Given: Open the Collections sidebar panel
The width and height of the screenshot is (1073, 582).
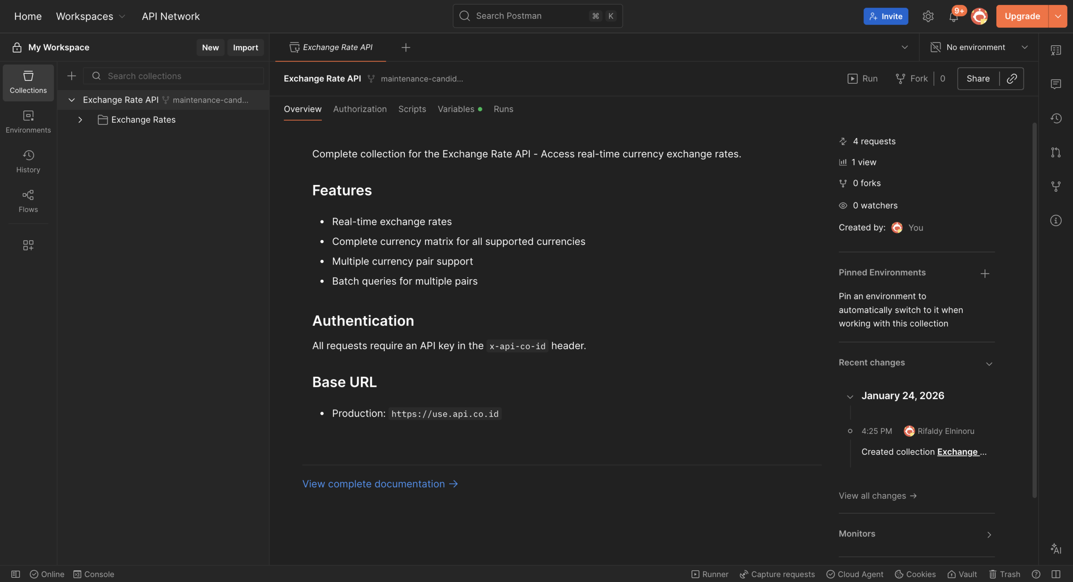Looking at the screenshot, I should point(28,82).
